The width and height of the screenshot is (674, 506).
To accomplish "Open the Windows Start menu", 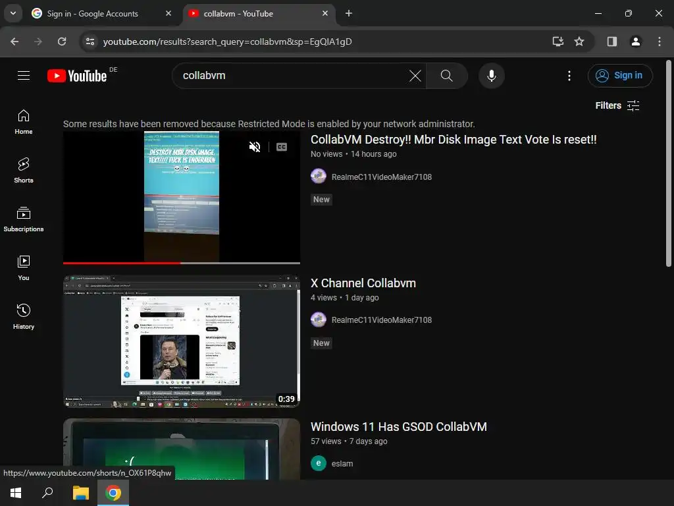I will click(x=16, y=493).
